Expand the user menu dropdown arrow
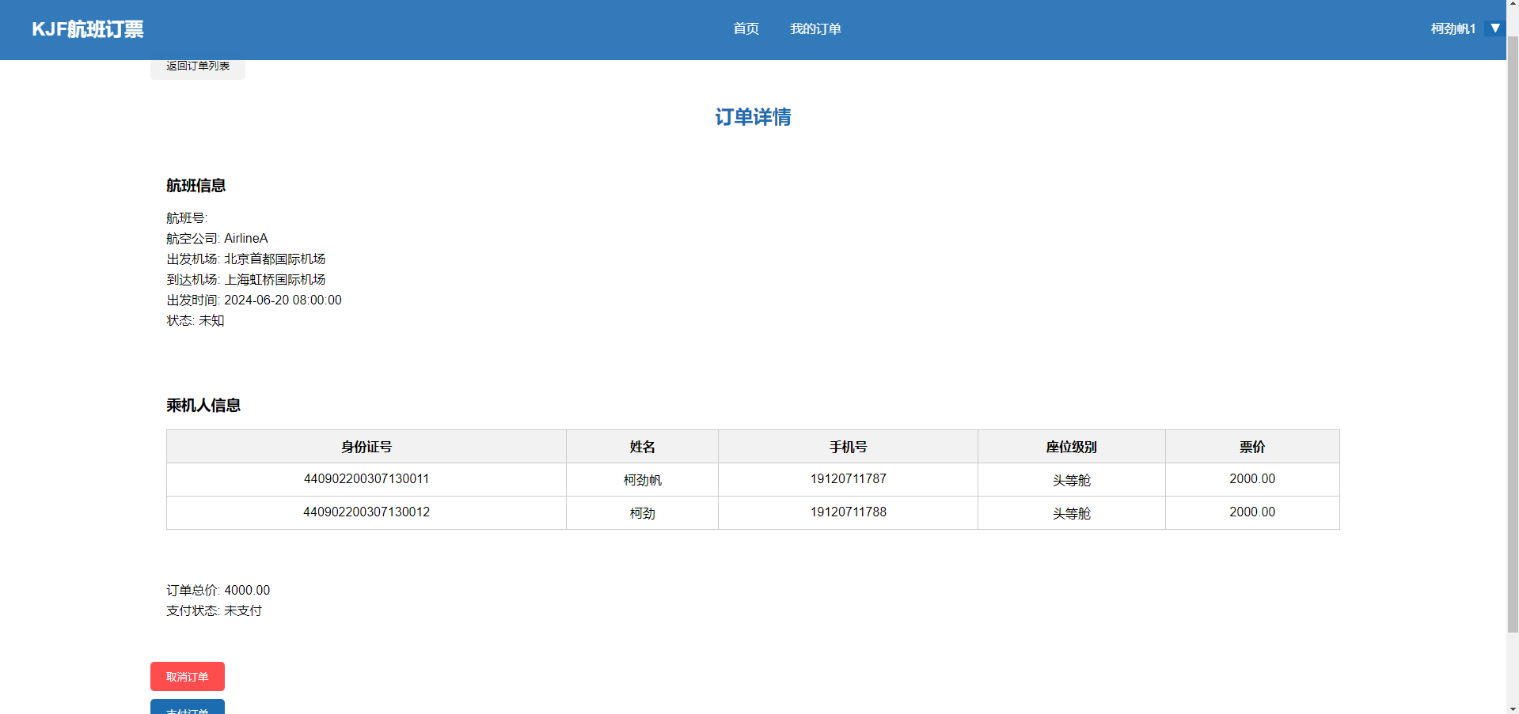The image size is (1519, 714). click(x=1494, y=28)
